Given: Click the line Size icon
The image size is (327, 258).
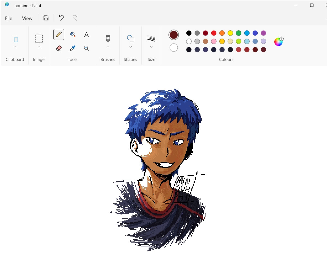Looking at the screenshot, I should [x=151, y=39].
